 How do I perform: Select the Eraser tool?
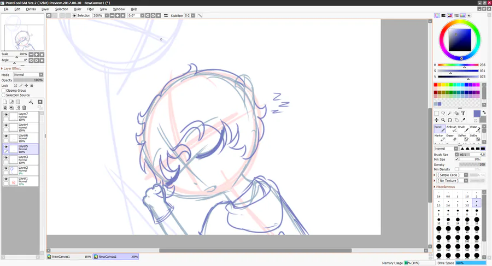451,138
